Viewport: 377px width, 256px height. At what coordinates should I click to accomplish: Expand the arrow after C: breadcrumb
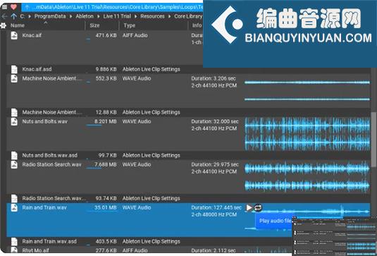pos(30,17)
